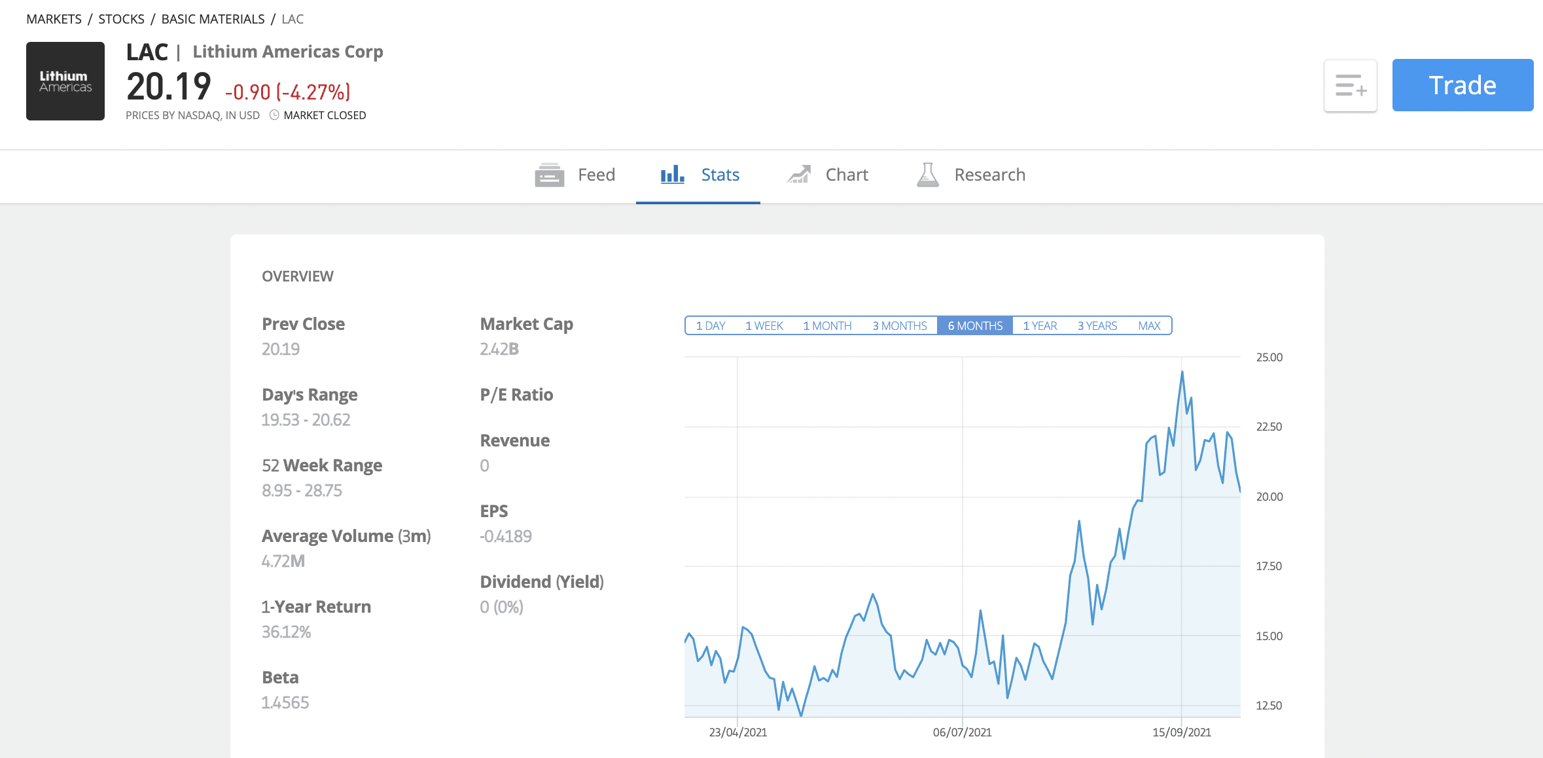Click the Research flask icon
This screenshot has width=1543, height=758.
point(928,175)
